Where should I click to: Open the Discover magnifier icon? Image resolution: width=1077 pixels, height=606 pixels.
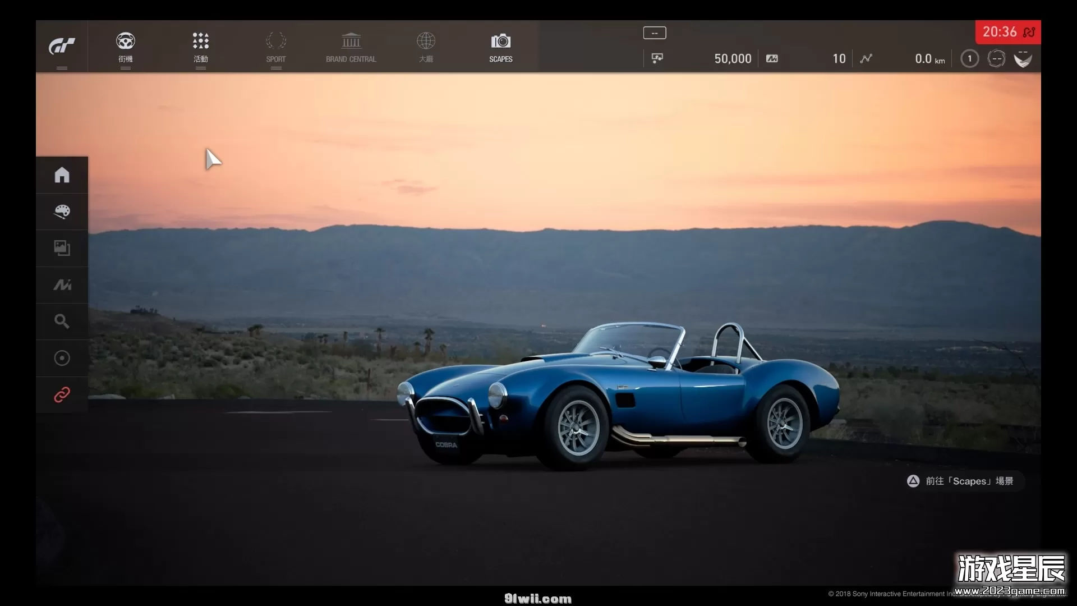pos(62,322)
